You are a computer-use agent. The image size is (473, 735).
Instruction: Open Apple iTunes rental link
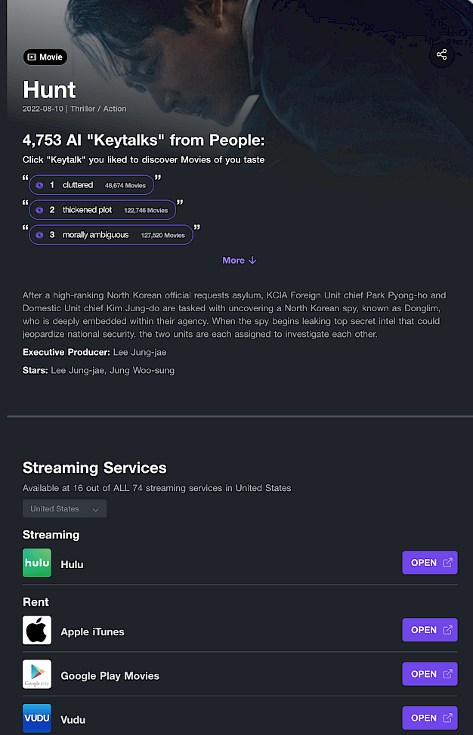click(429, 630)
